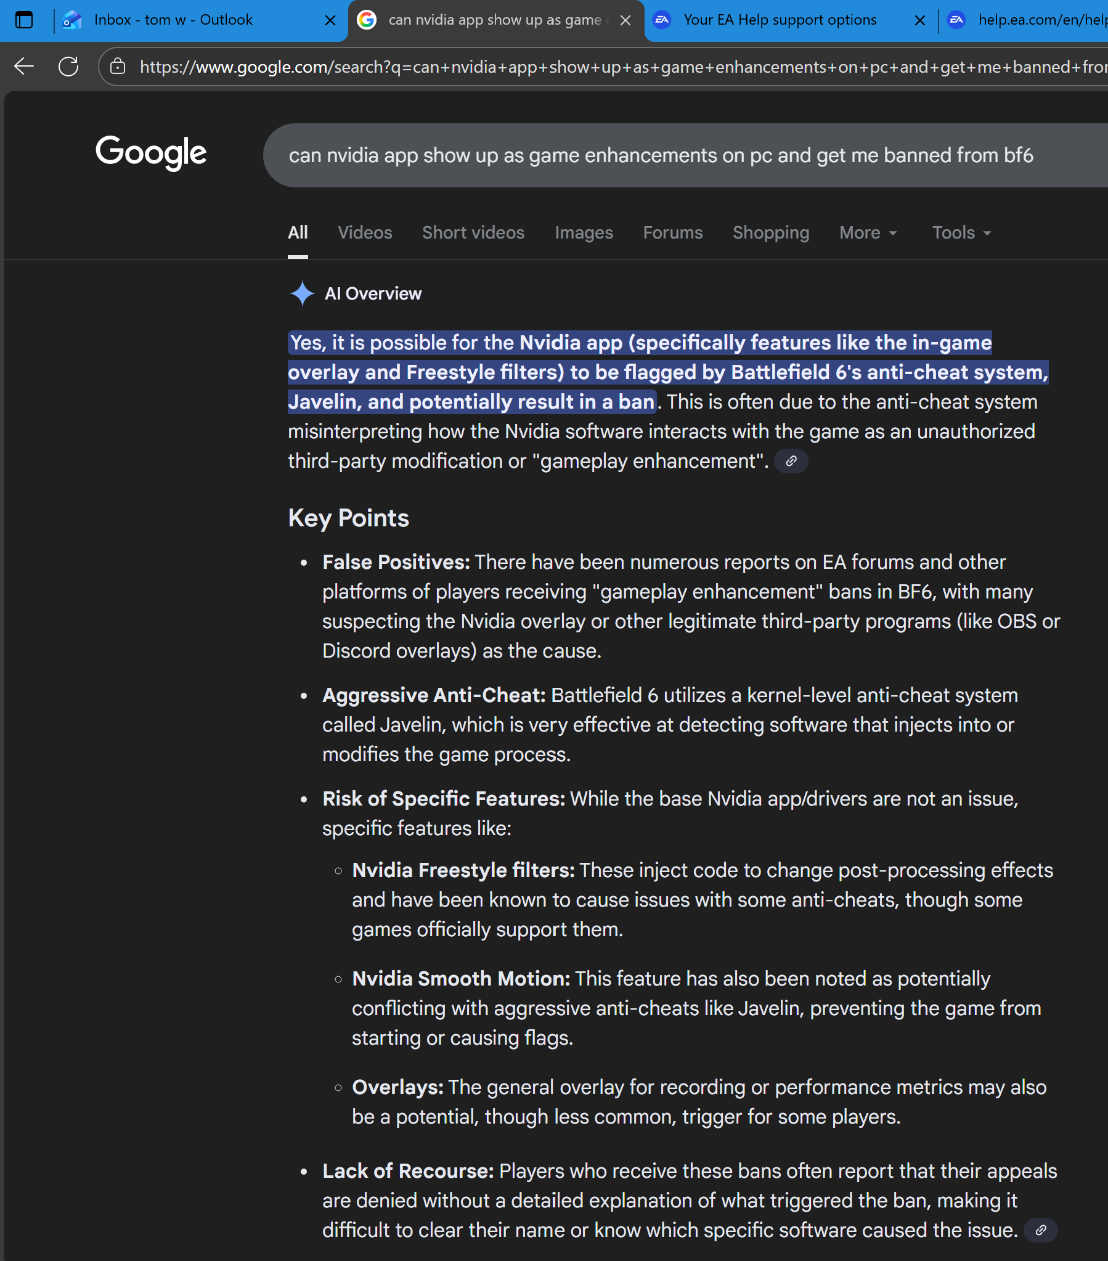This screenshot has height=1261, width=1108.
Task: Select the Forums search filter
Action: pyautogui.click(x=672, y=232)
